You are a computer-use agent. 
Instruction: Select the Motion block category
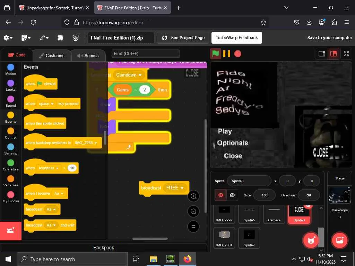pos(11,70)
